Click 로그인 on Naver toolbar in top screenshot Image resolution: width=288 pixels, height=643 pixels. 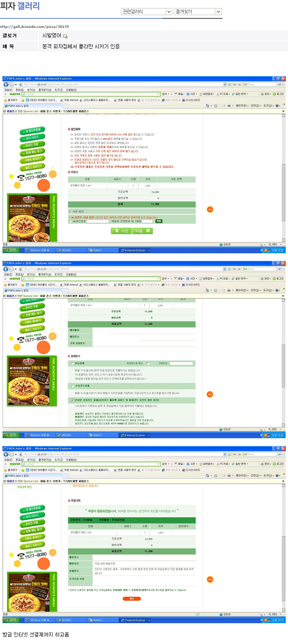[280, 94]
